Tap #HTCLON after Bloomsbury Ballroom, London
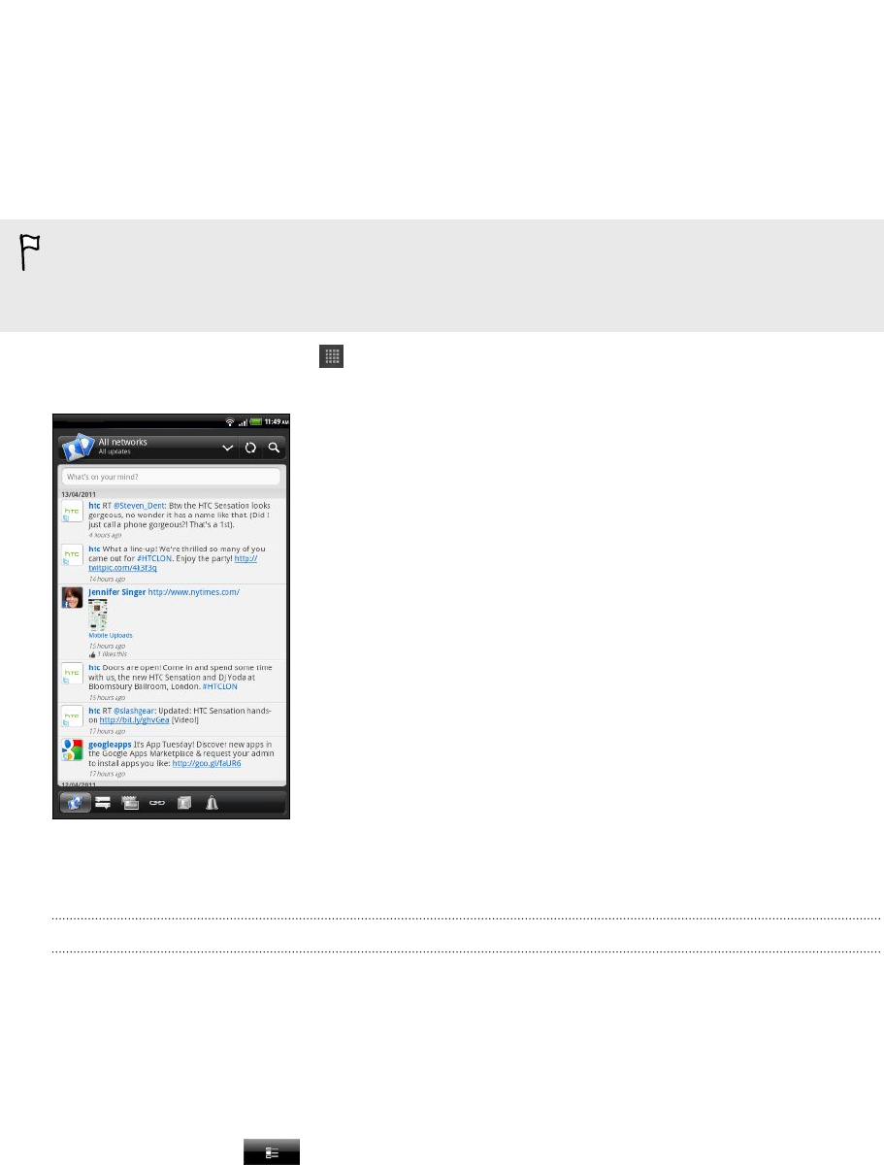This screenshot has height=1165, width=884. pyautogui.click(x=219, y=686)
